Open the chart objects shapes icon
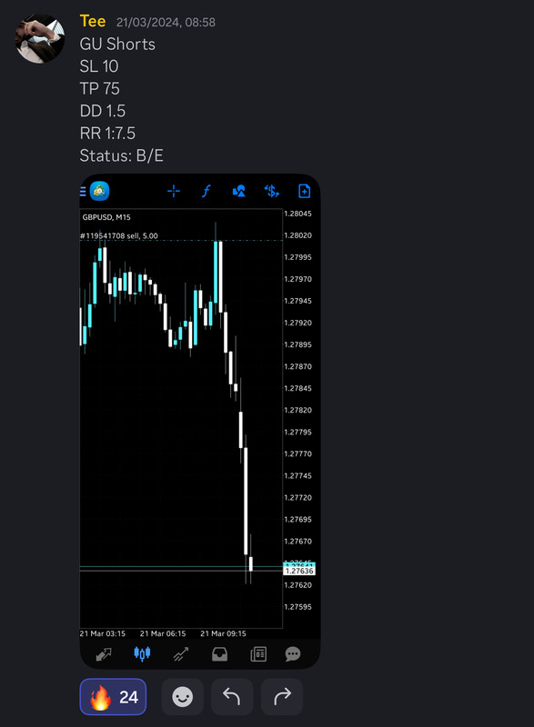This screenshot has width=534, height=727. (239, 191)
